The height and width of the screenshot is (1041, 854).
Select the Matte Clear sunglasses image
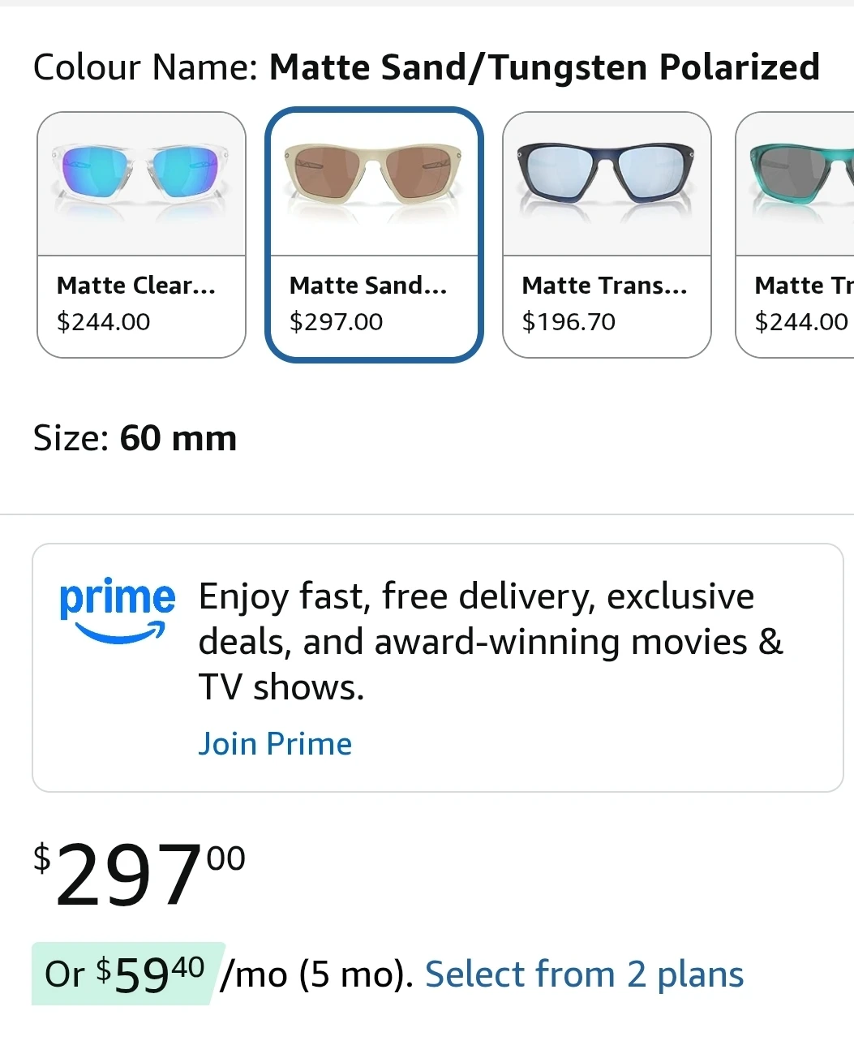(x=141, y=183)
